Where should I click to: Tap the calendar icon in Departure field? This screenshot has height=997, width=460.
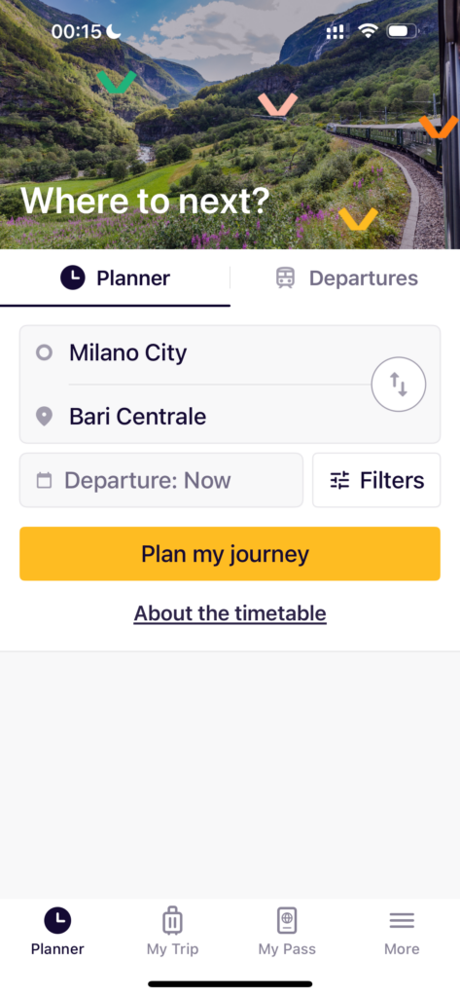click(x=44, y=480)
